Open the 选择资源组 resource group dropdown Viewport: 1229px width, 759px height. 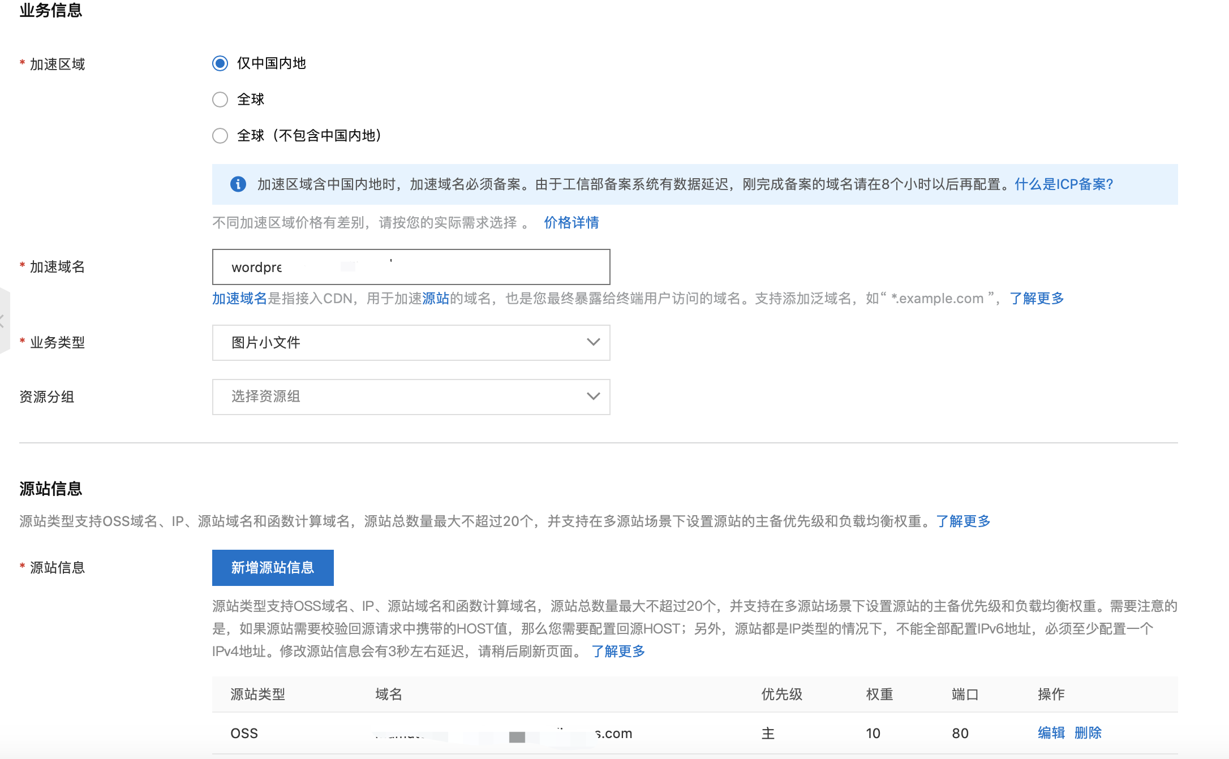pos(411,397)
